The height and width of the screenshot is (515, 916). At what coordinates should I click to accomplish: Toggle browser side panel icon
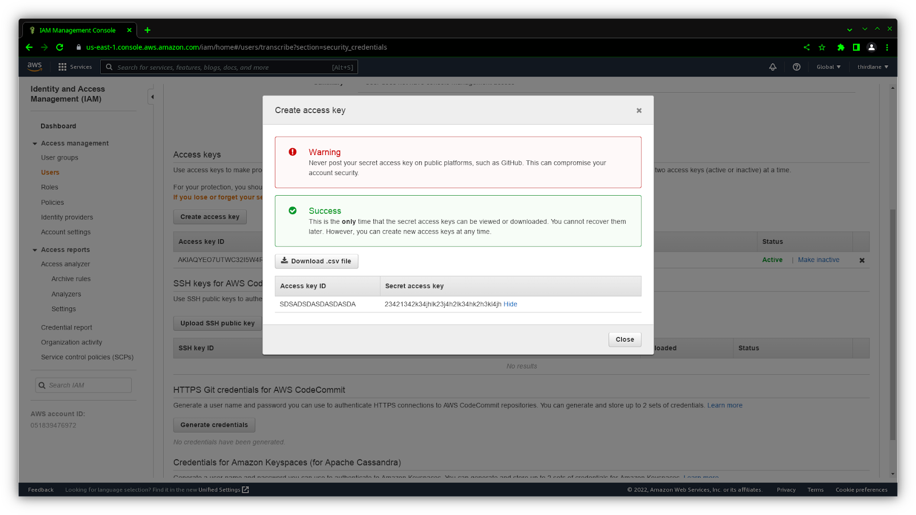[856, 47]
